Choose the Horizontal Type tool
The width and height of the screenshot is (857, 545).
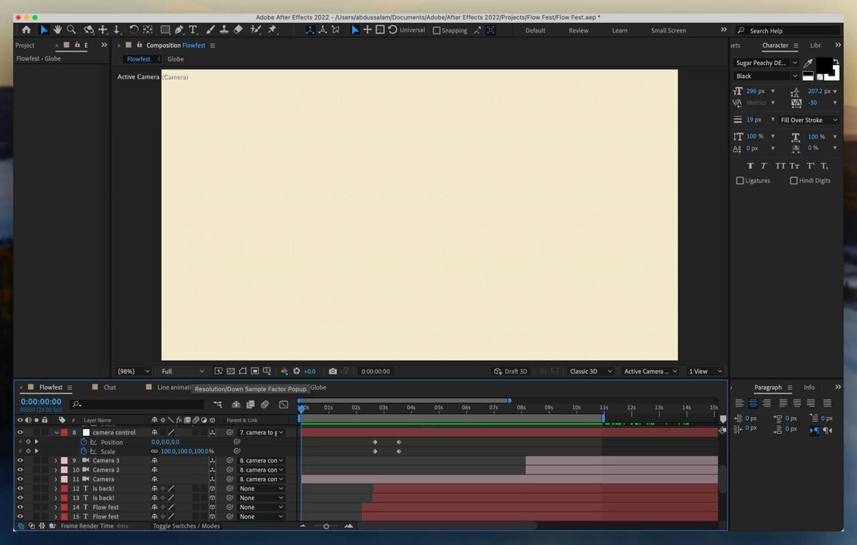pos(193,30)
